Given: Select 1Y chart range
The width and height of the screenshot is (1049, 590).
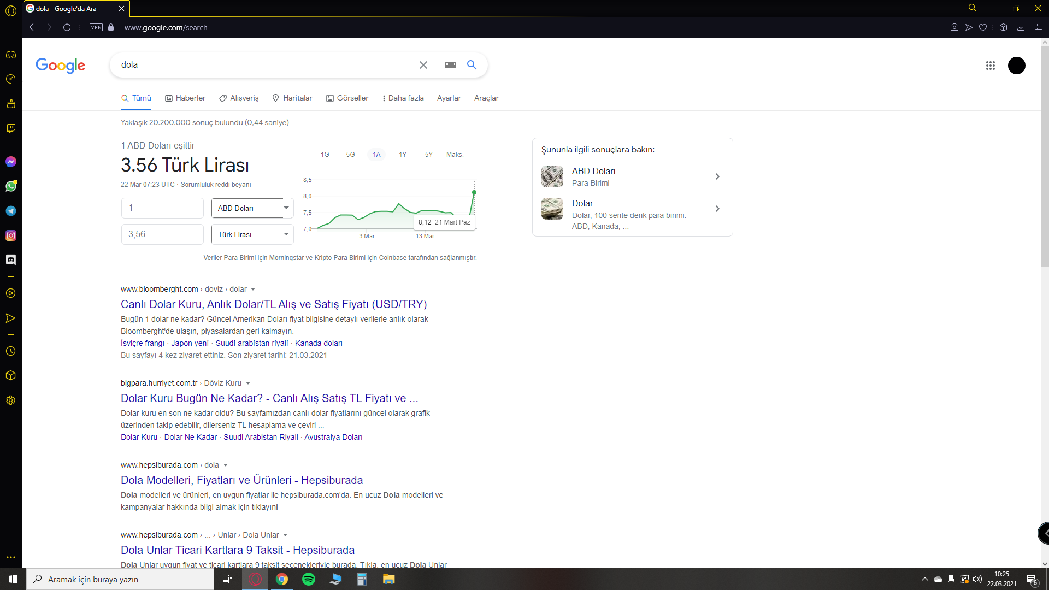Looking at the screenshot, I should pos(403,155).
